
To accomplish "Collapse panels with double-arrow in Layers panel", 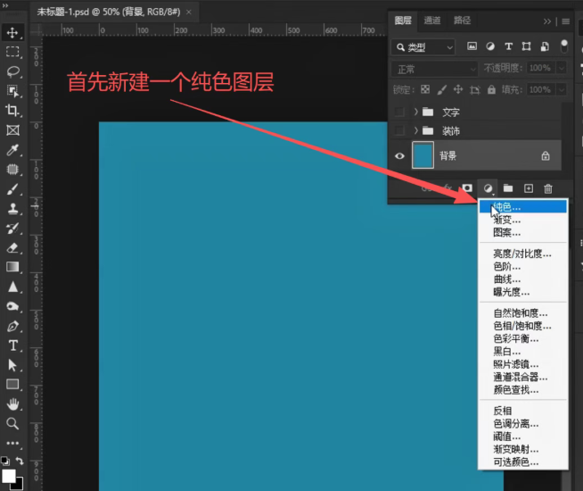I will click(x=547, y=21).
